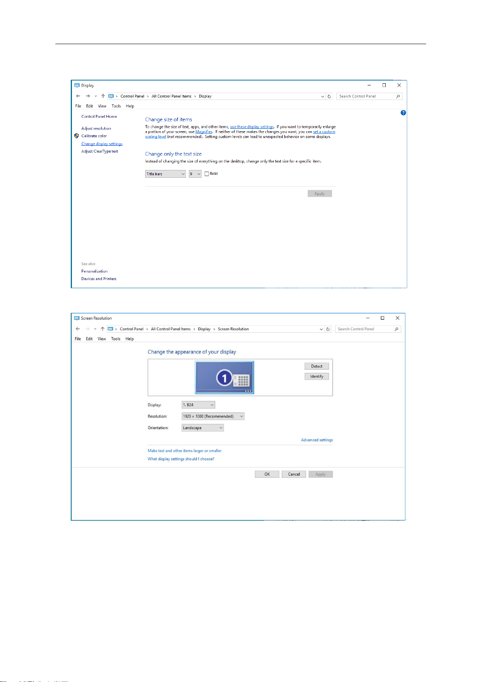Click the Detect button
This screenshot has height=682, width=482.
(317, 366)
